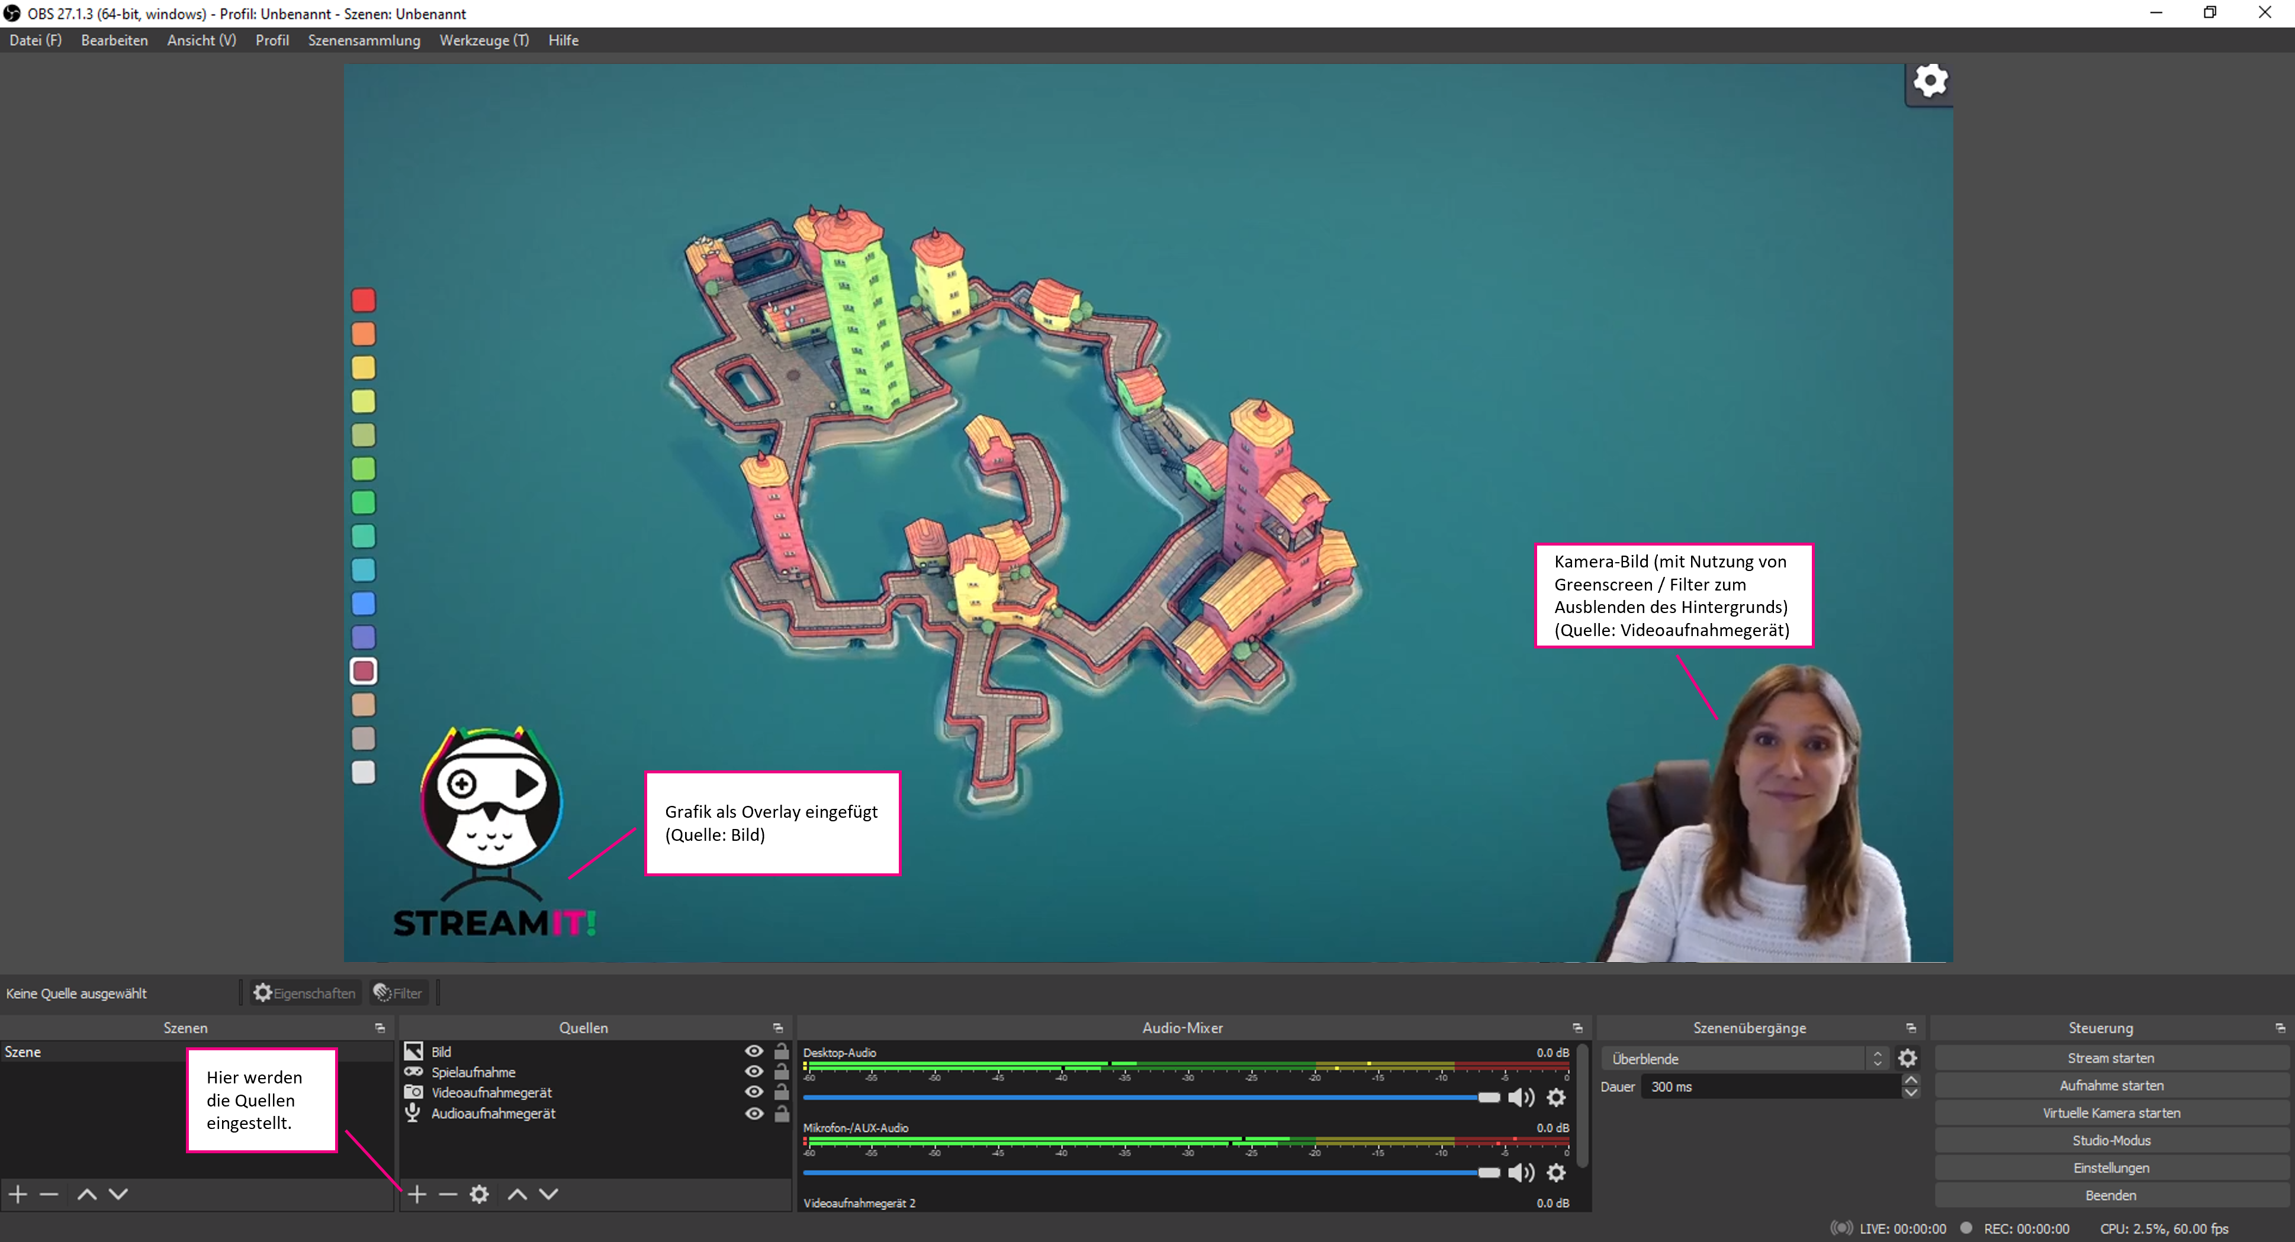Lock the Spielaufnahme source
The image size is (2295, 1242).
click(782, 1072)
